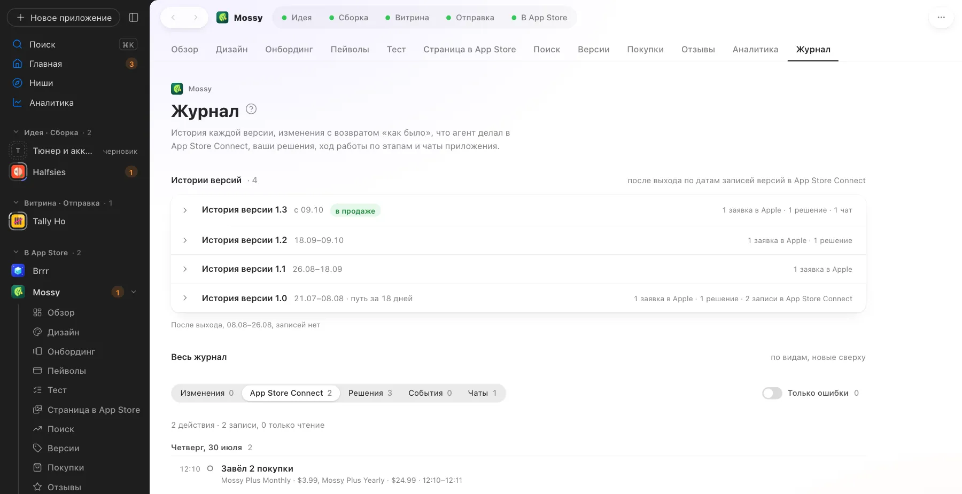Click the help question mark next to Журнал
Viewport: 962px width, 494px height.
point(251,109)
